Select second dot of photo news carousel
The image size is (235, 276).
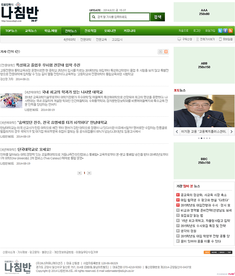pyautogui.click(x=201, y=138)
